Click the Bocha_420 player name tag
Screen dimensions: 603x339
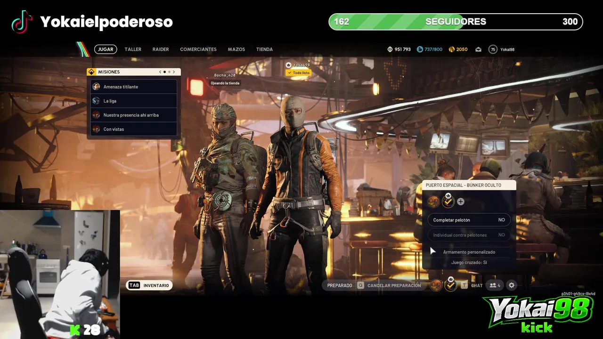pyautogui.click(x=225, y=75)
